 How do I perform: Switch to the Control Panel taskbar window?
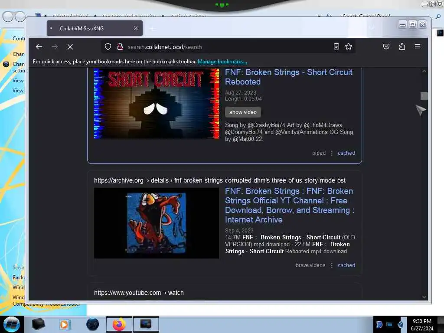pyautogui.click(x=146, y=324)
